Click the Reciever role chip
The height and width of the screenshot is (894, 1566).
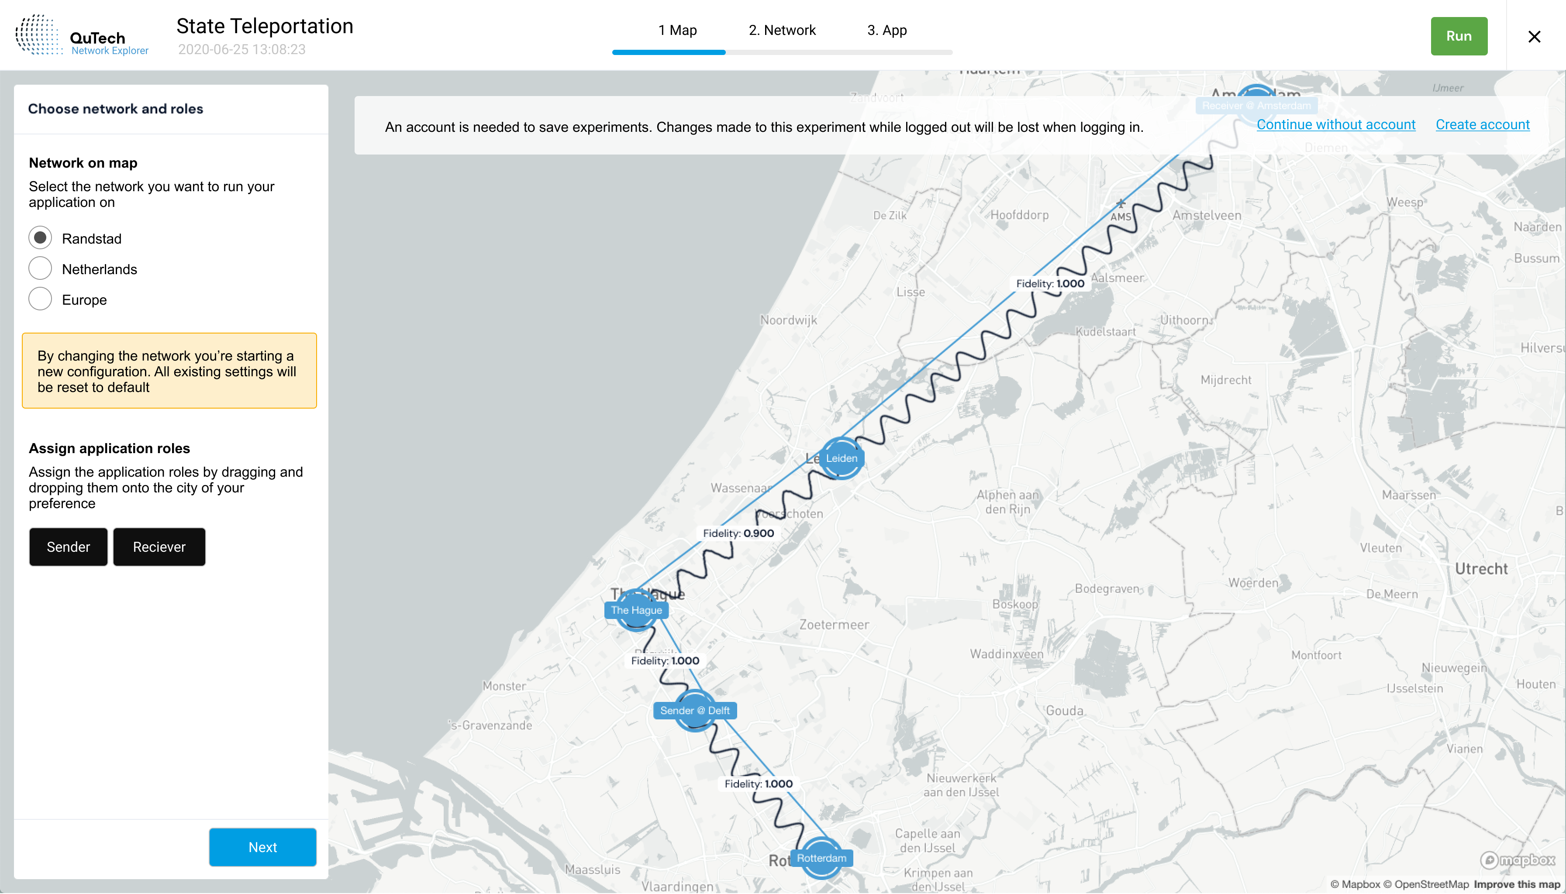pos(159,547)
